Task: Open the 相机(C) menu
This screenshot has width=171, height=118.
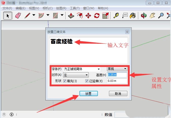Action: (x=48, y=8)
